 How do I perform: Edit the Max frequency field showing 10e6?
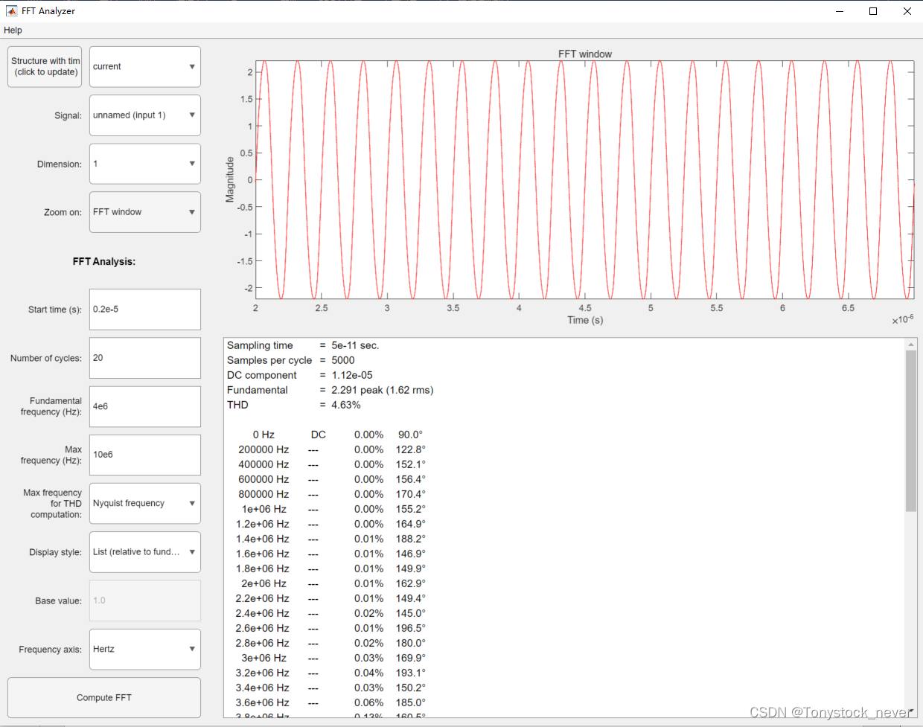[144, 455]
